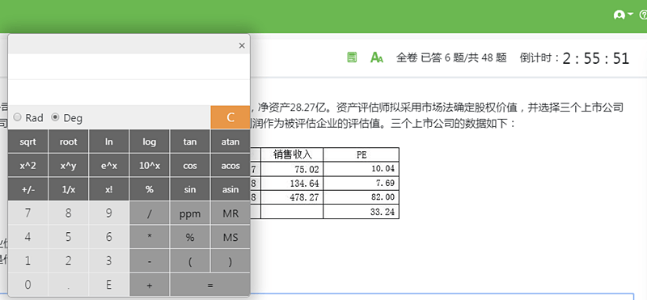Click the sin key

tap(190, 189)
